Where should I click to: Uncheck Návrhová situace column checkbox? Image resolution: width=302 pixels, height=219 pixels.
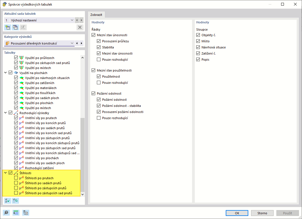click(198, 47)
